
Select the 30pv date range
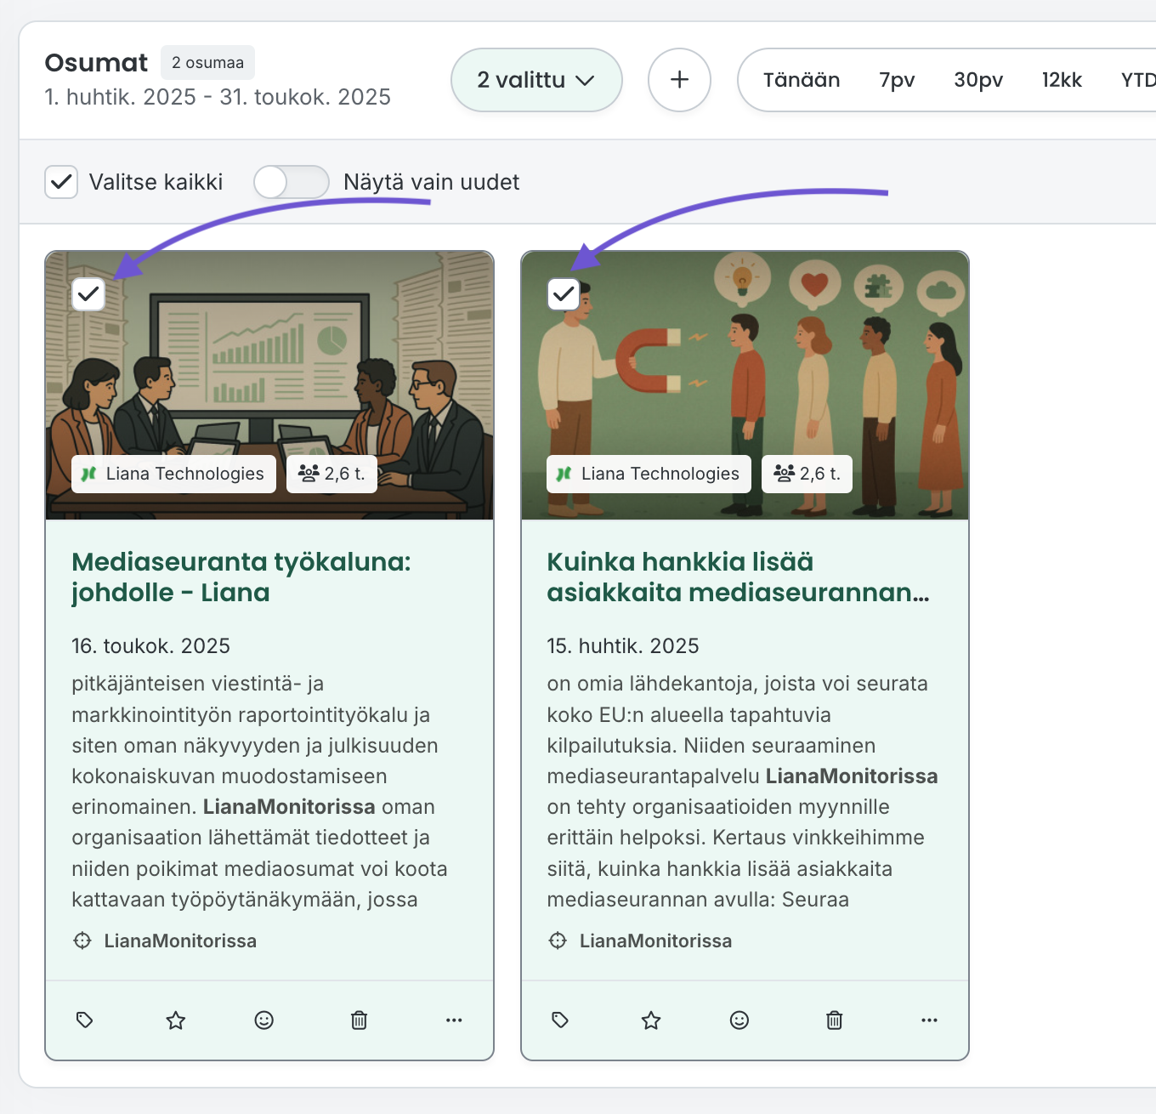(978, 80)
